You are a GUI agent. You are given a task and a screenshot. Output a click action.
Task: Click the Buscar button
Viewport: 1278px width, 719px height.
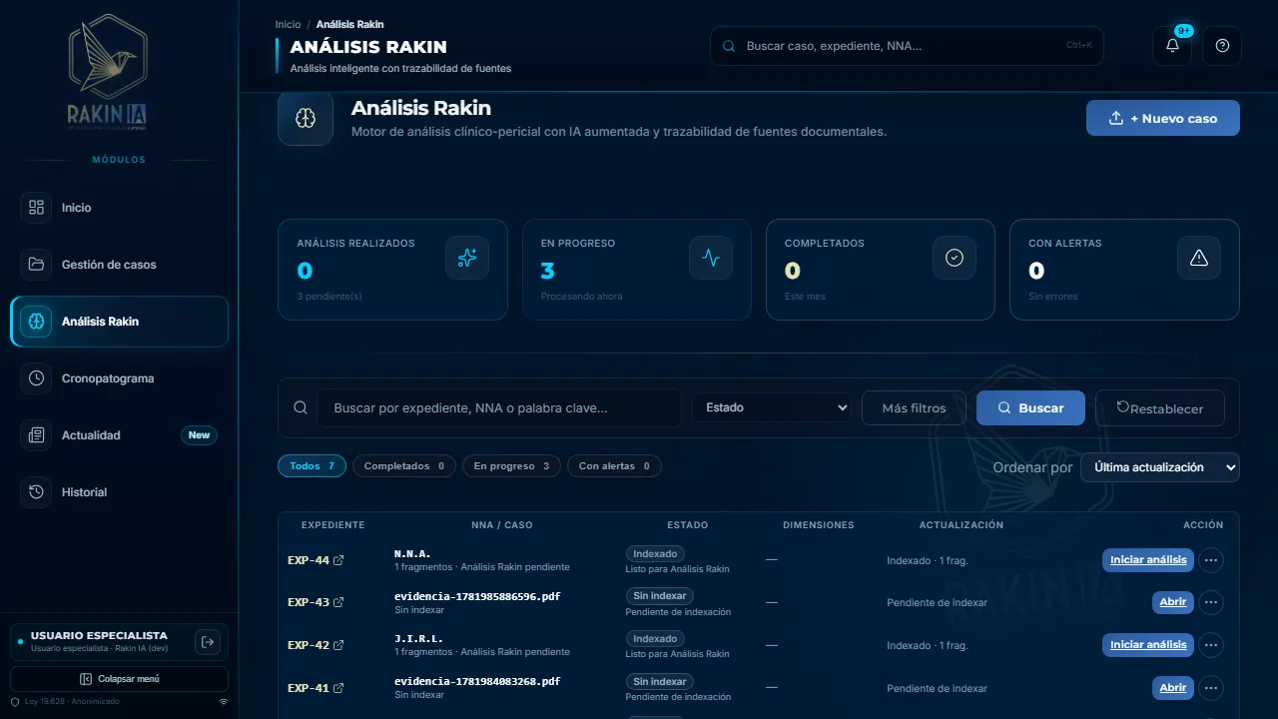click(x=1030, y=407)
